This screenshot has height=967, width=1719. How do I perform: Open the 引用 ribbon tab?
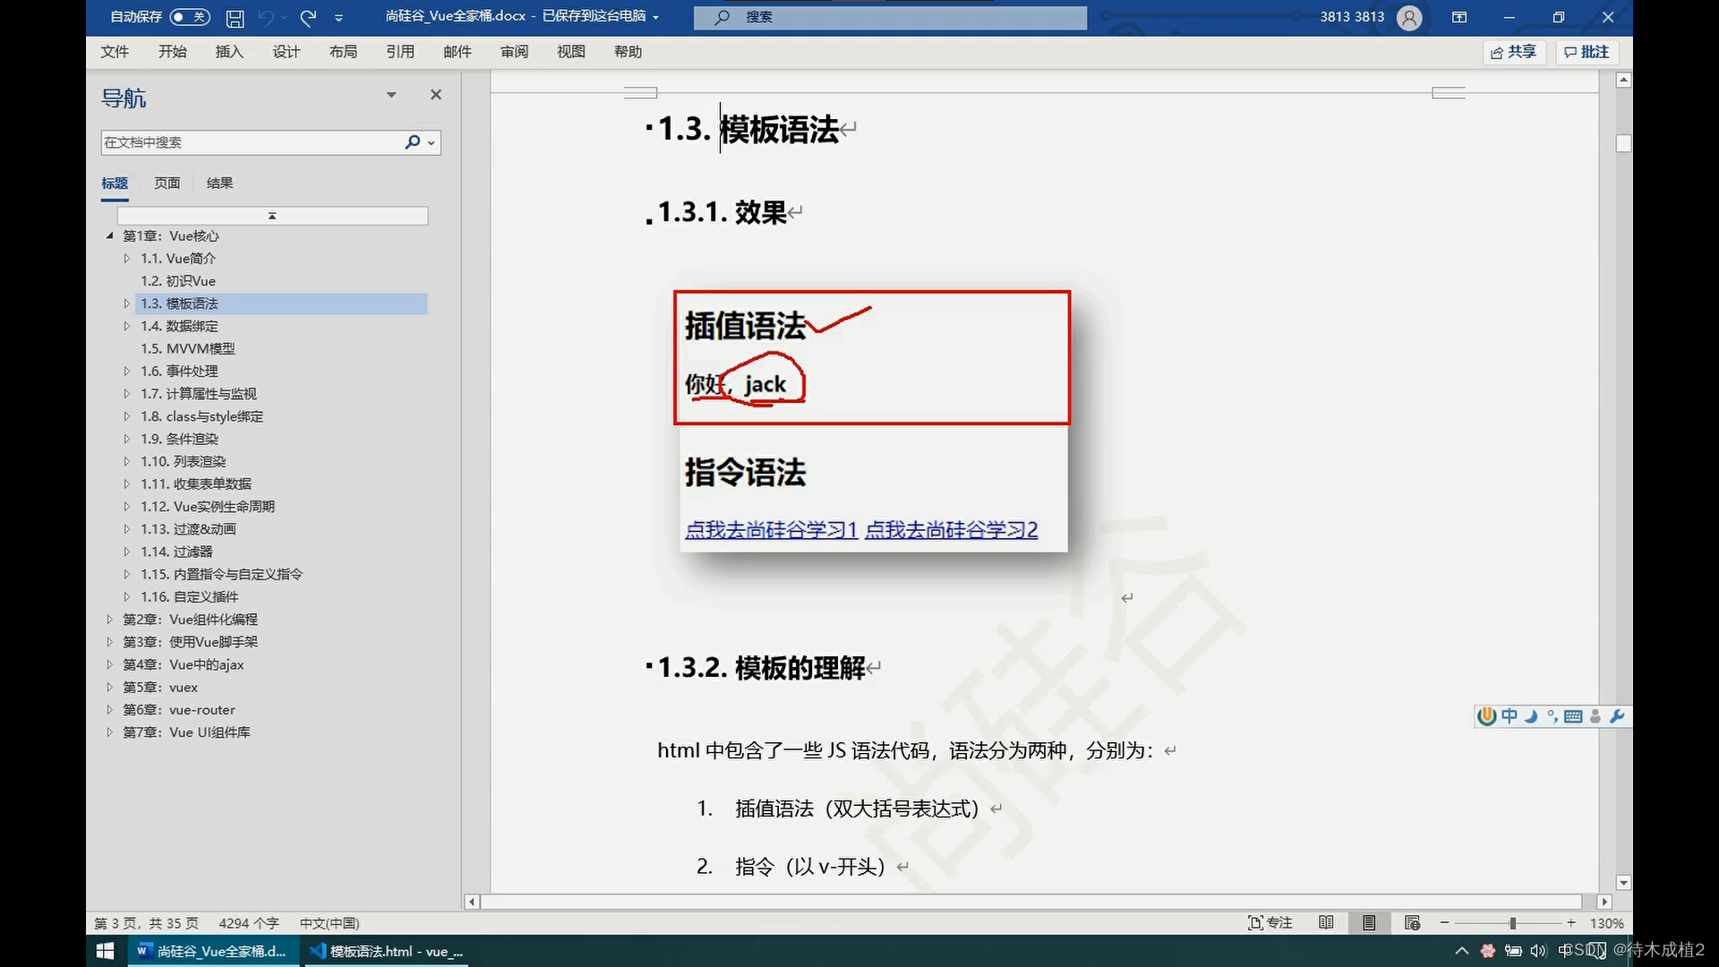[400, 52]
